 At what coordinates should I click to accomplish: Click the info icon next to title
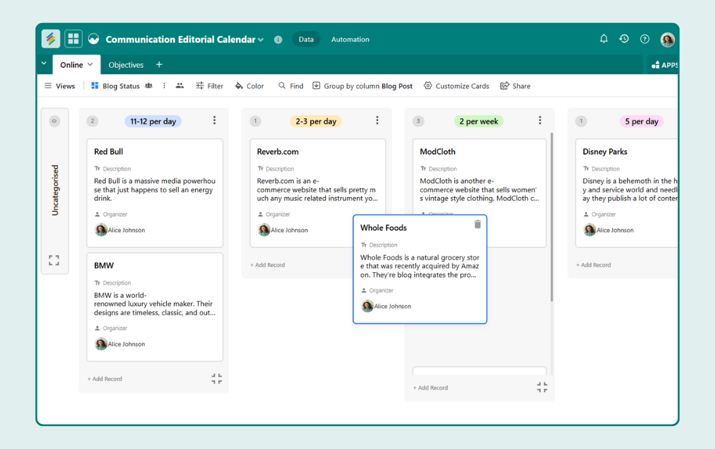[x=278, y=39]
